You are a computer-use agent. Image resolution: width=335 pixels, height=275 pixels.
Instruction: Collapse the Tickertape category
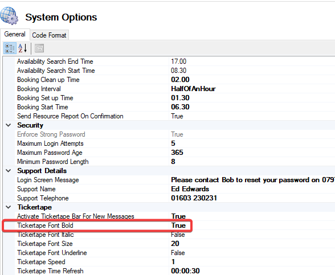coord(9,207)
